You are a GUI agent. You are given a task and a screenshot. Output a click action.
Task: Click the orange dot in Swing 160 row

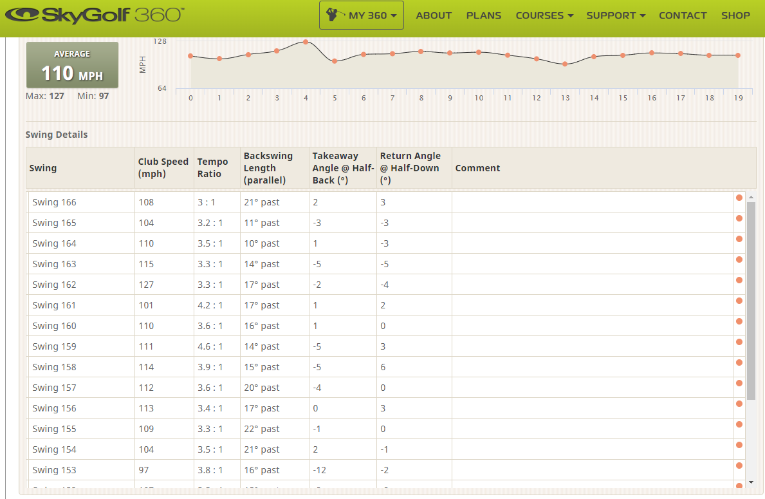(x=739, y=321)
